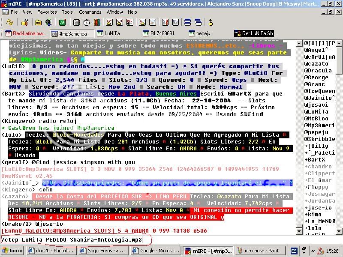Select +chandro in the nick list
This screenshot has width=343, height=257.
(318, 167)
